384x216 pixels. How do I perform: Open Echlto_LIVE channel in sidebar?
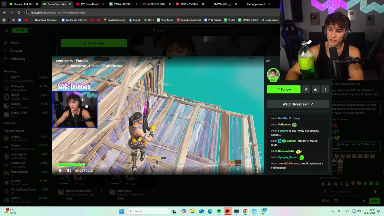tap(25, 114)
